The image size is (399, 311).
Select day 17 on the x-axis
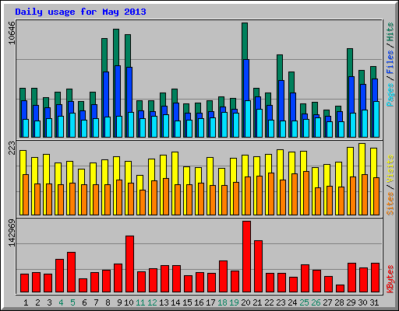pyautogui.click(x=210, y=302)
